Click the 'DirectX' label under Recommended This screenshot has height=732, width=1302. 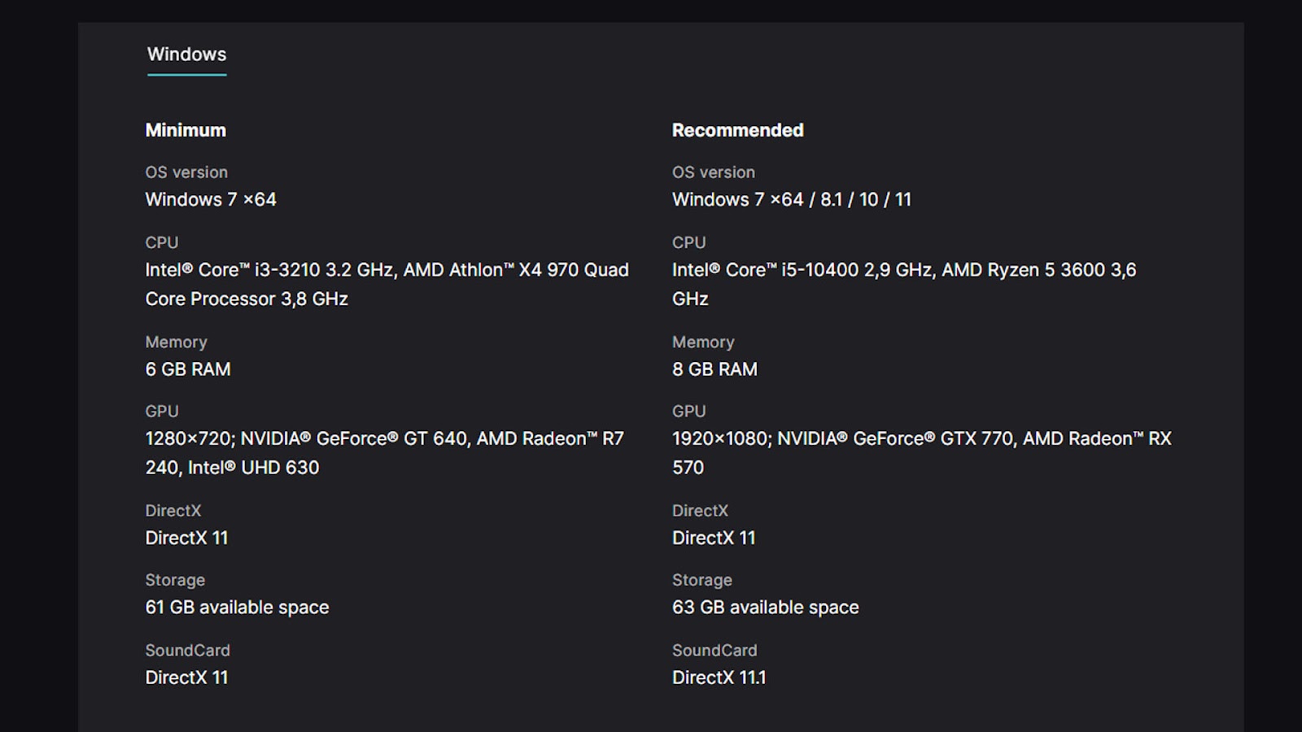click(x=700, y=511)
